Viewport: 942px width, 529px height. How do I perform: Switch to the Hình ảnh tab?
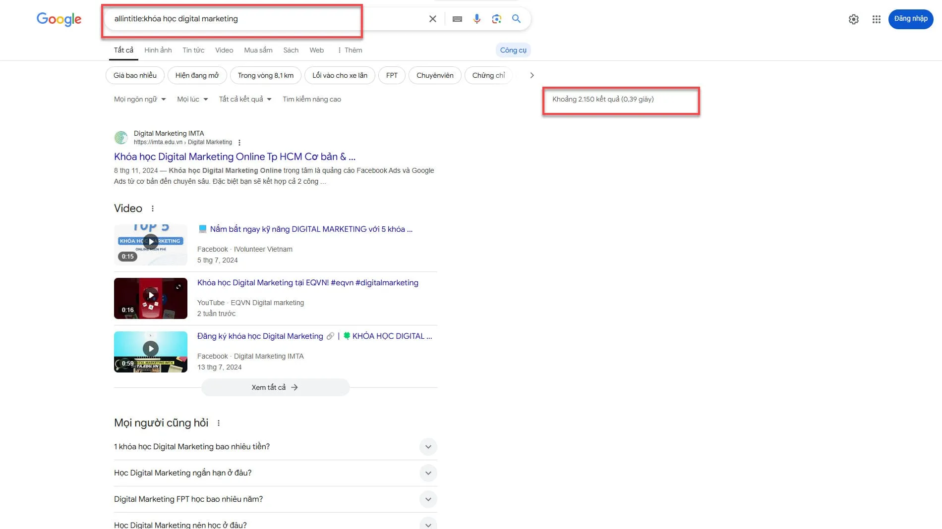[158, 50]
